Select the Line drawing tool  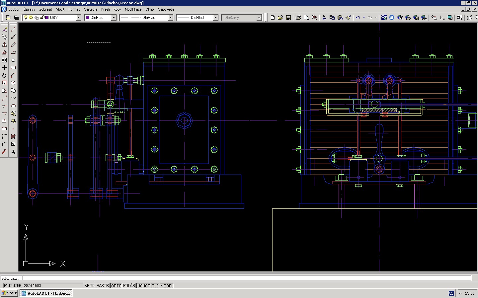(x=13, y=30)
